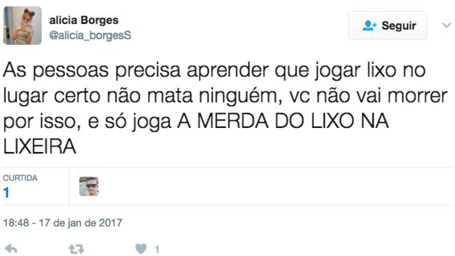Open the alicia Borges display name link

point(84,20)
